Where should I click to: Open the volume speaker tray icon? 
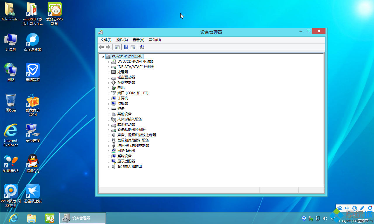(x=325, y=218)
